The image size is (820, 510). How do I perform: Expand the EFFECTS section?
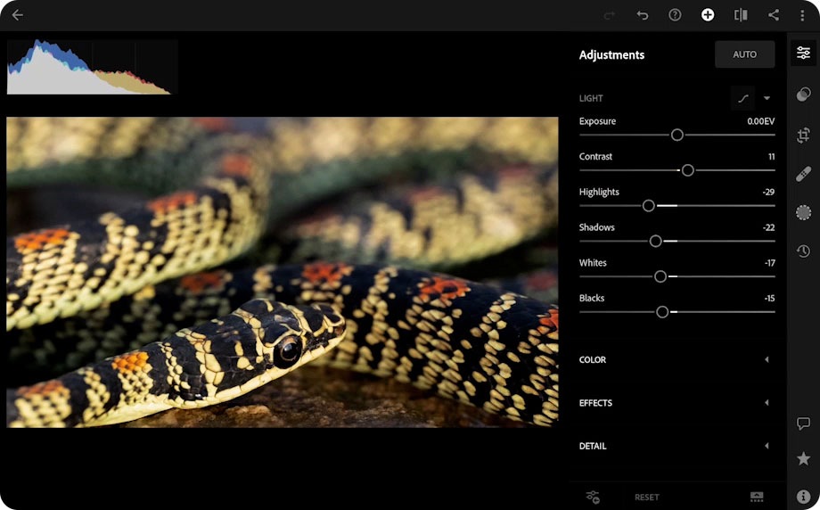[x=676, y=403]
